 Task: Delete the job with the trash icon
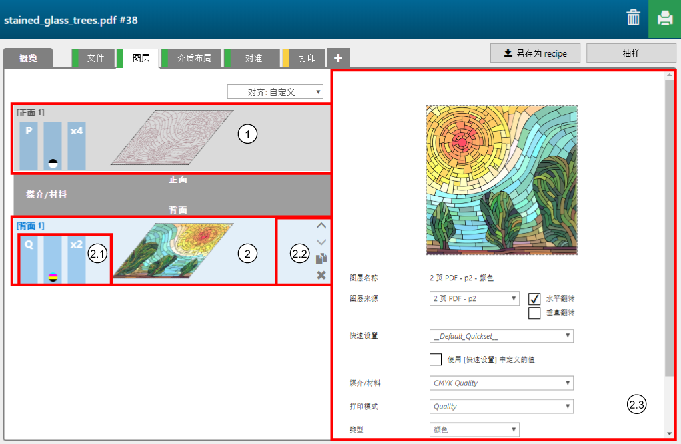click(633, 18)
